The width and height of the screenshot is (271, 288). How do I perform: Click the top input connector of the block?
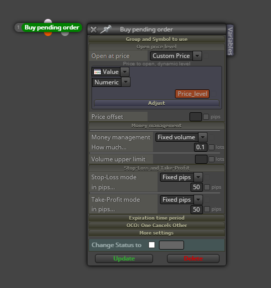48,21
